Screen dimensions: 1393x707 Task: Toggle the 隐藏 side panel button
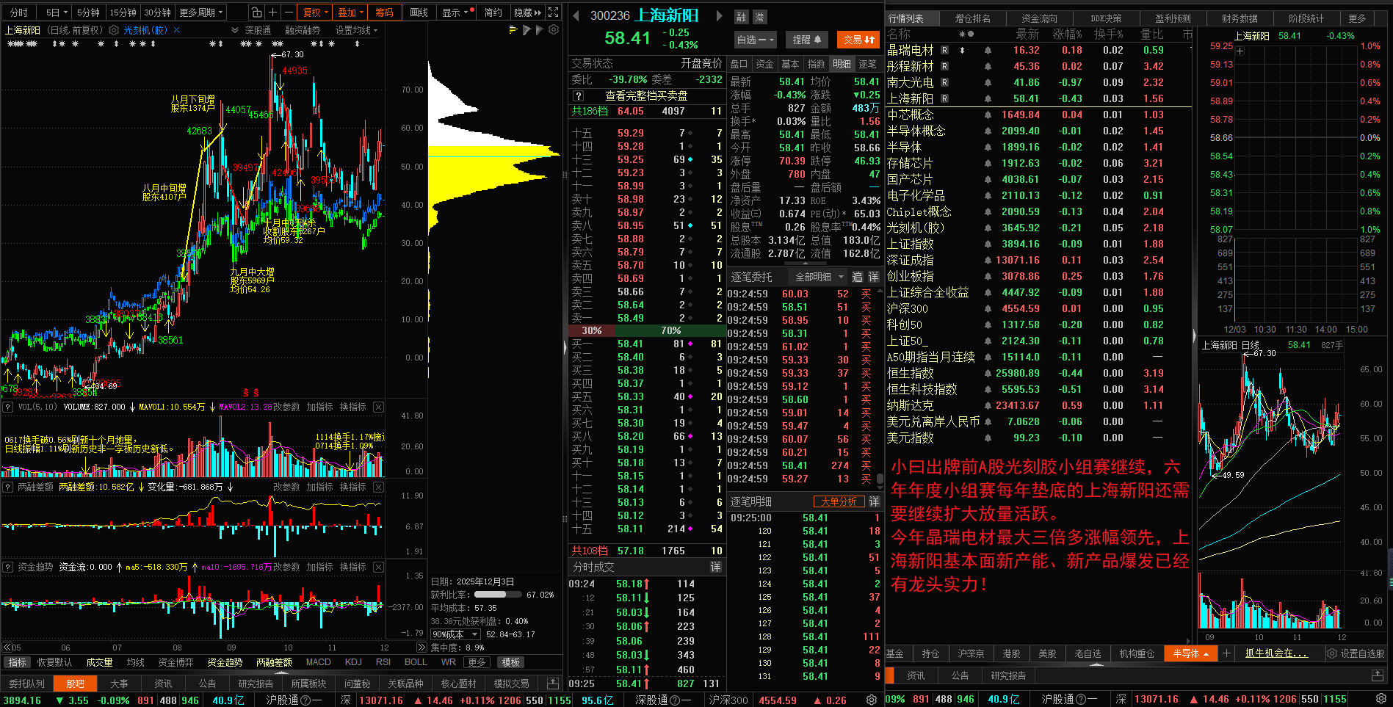pos(527,12)
